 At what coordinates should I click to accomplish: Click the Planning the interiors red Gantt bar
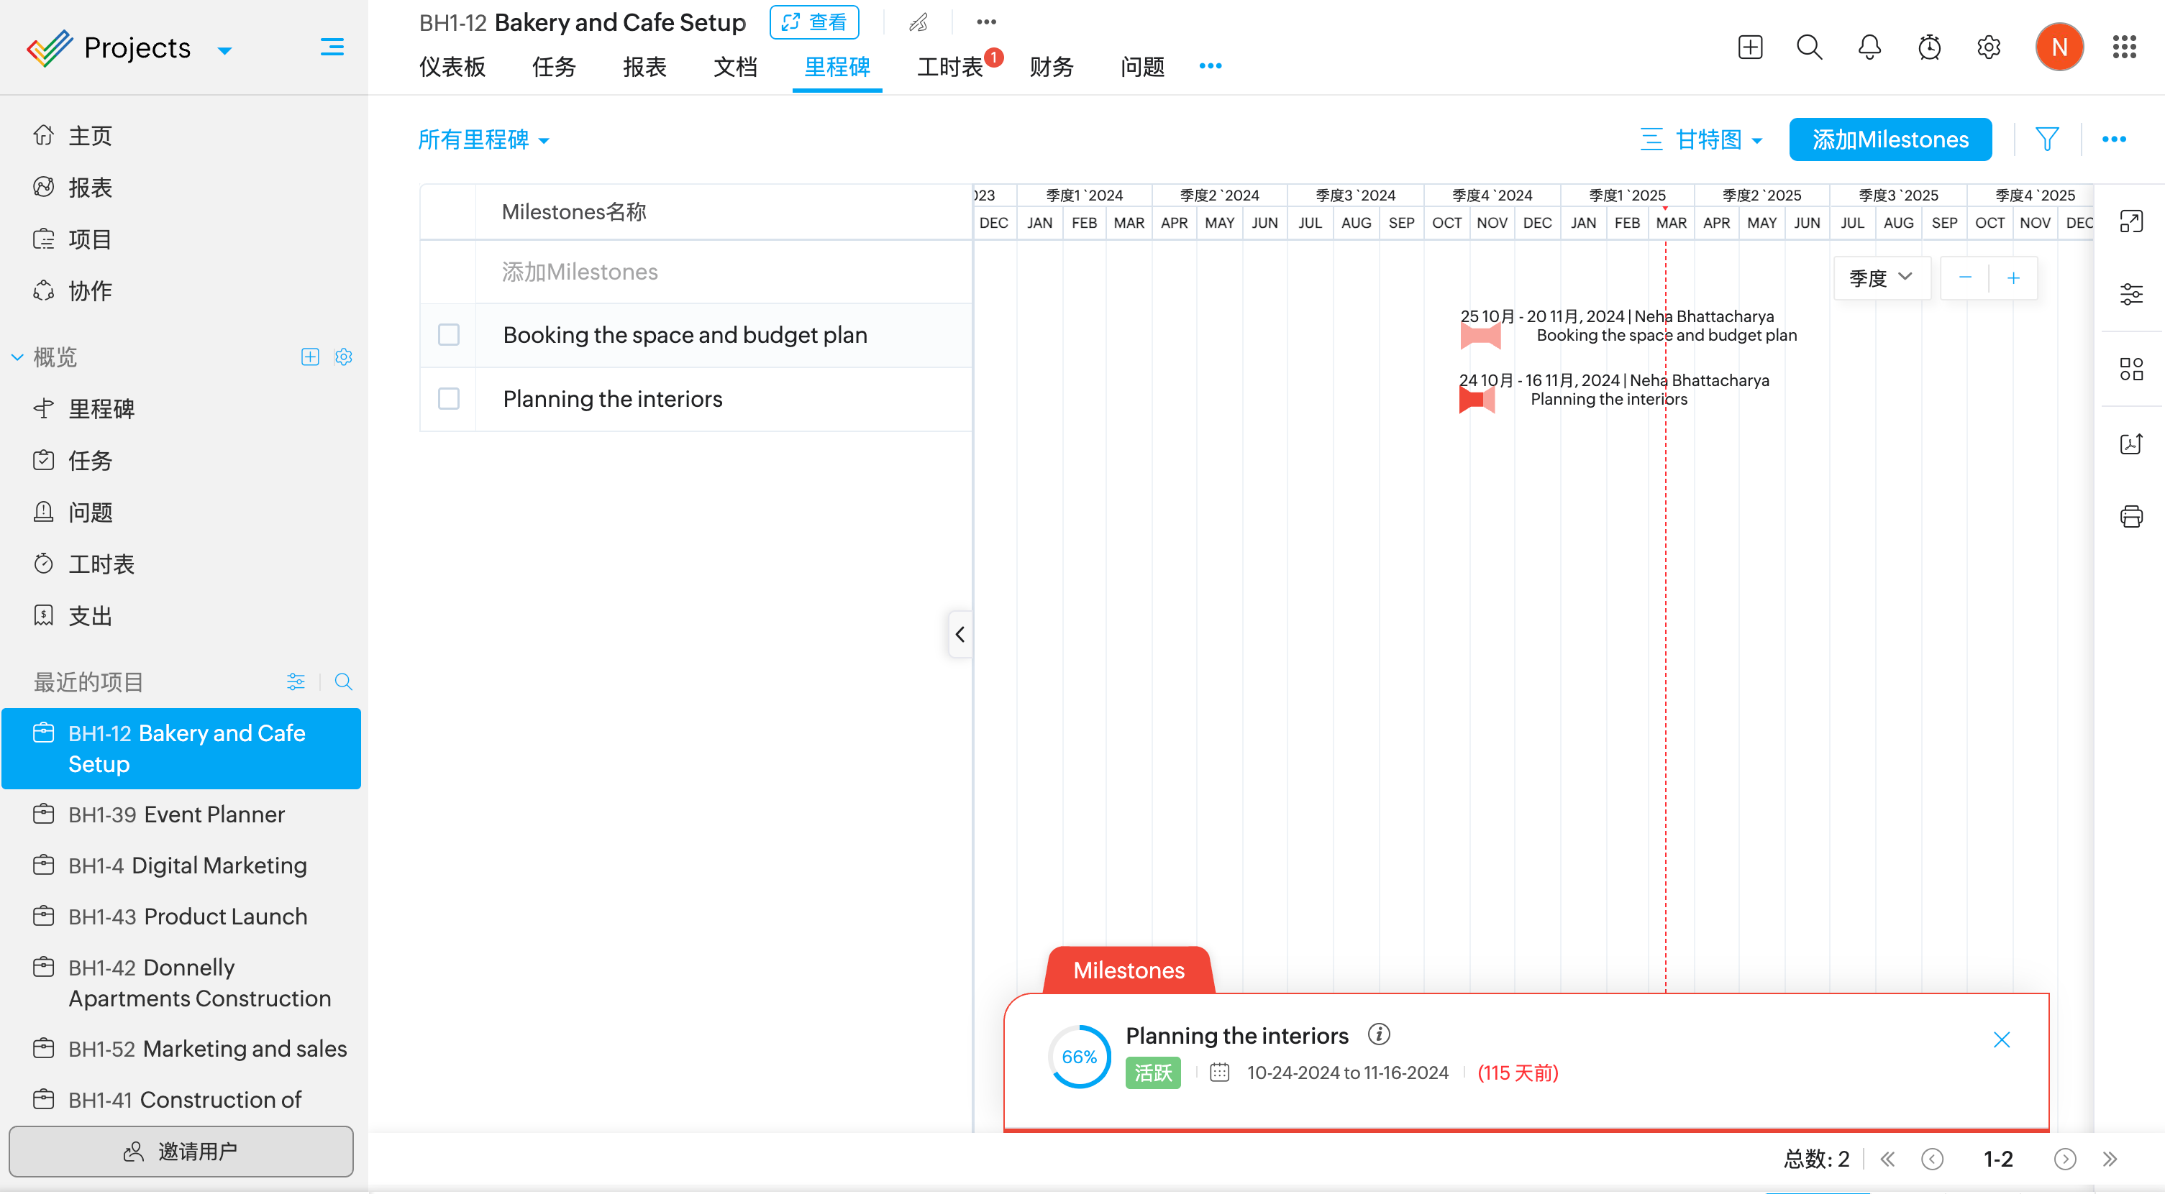pyautogui.click(x=1476, y=400)
